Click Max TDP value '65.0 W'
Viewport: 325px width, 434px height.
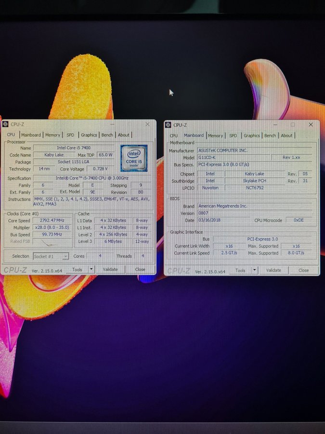[x=105, y=155]
